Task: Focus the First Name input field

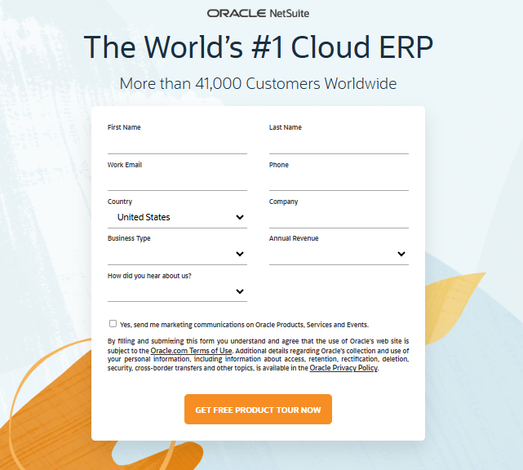Action: [177, 144]
